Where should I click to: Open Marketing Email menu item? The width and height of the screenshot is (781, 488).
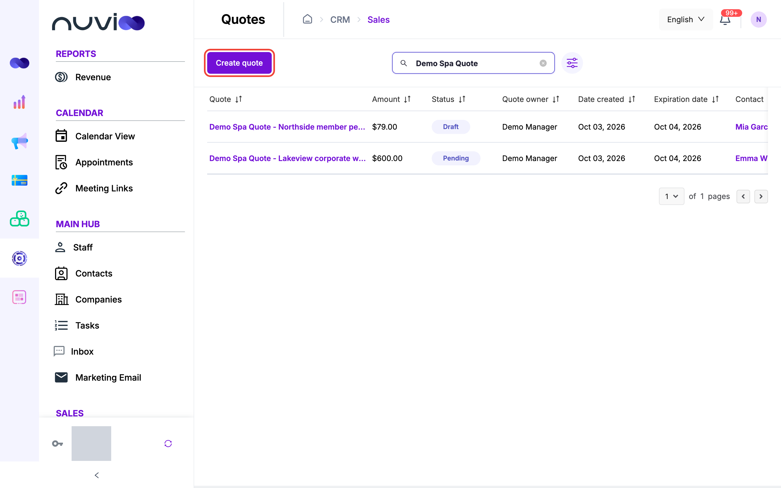98,377
